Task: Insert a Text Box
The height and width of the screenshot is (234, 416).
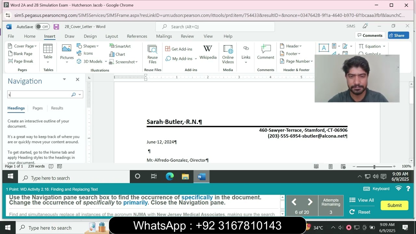Action: pos(324,48)
